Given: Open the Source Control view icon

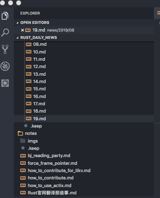Looking at the screenshot, I should pyautogui.click(x=5, y=49).
